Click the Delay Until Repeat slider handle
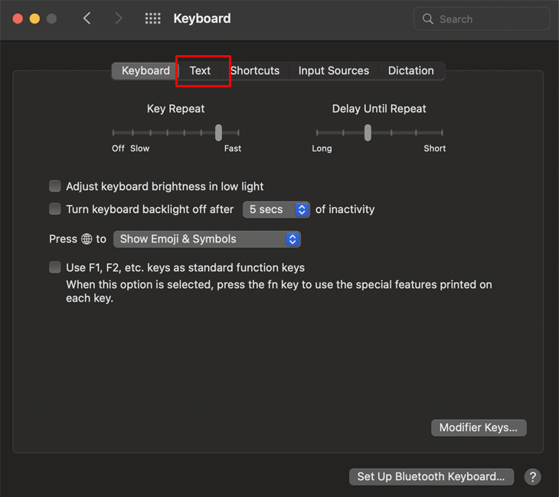Image resolution: width=559 pixels, height=497 pixels. pos(368,132)
